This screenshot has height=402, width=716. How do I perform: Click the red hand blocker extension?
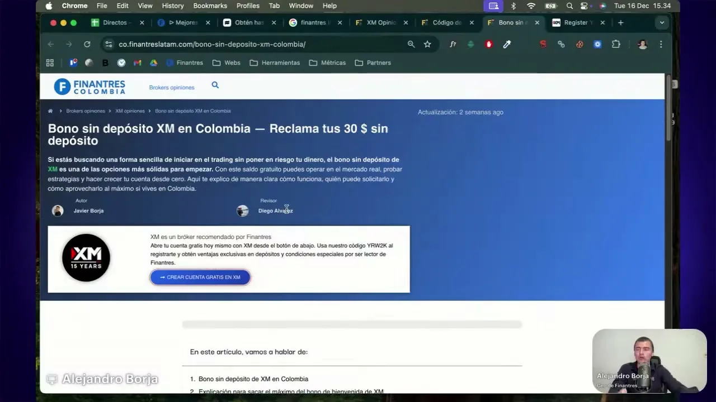click(489, 44)
